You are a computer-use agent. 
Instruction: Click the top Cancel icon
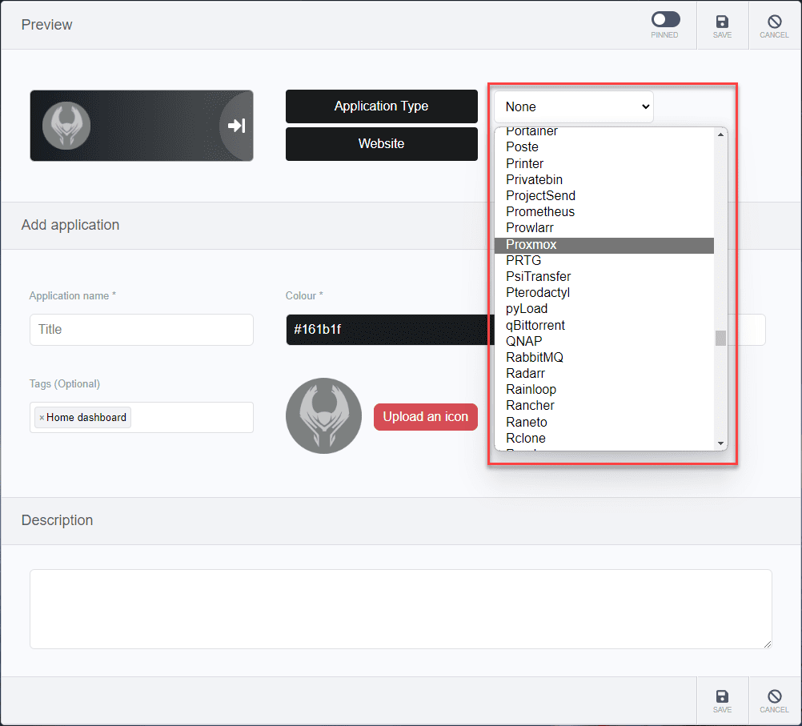(774, 22)
